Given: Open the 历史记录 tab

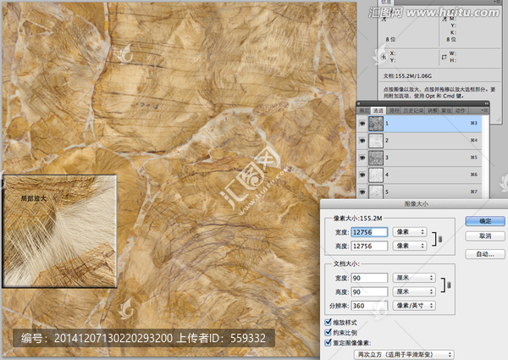Looking at the screenshot, I should coord(413,111).
